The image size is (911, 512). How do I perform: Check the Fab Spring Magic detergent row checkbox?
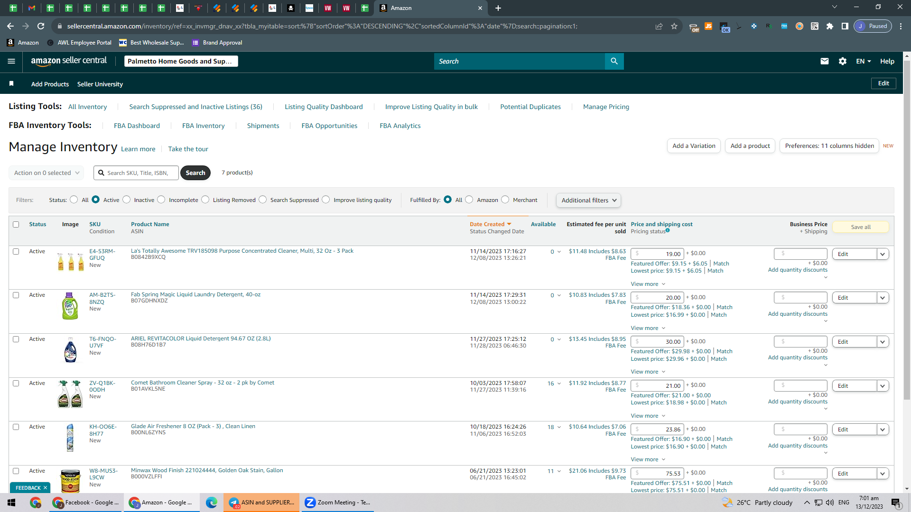[16, 295]
